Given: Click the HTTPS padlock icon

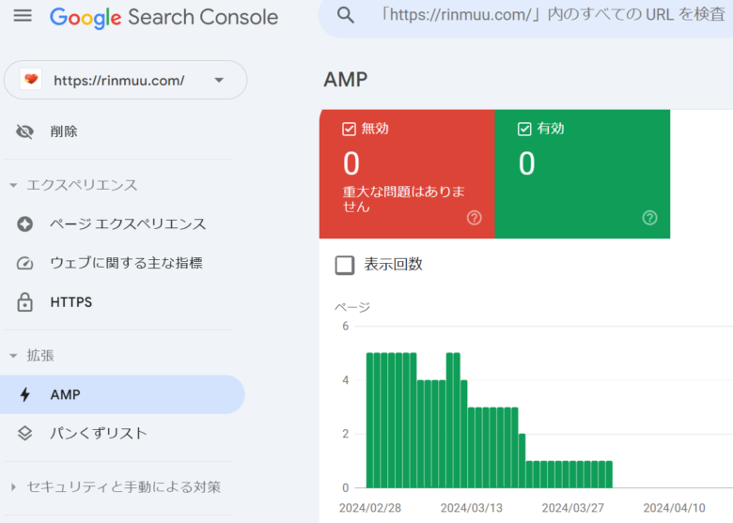Looking at the screenshot, I should 25,302.
